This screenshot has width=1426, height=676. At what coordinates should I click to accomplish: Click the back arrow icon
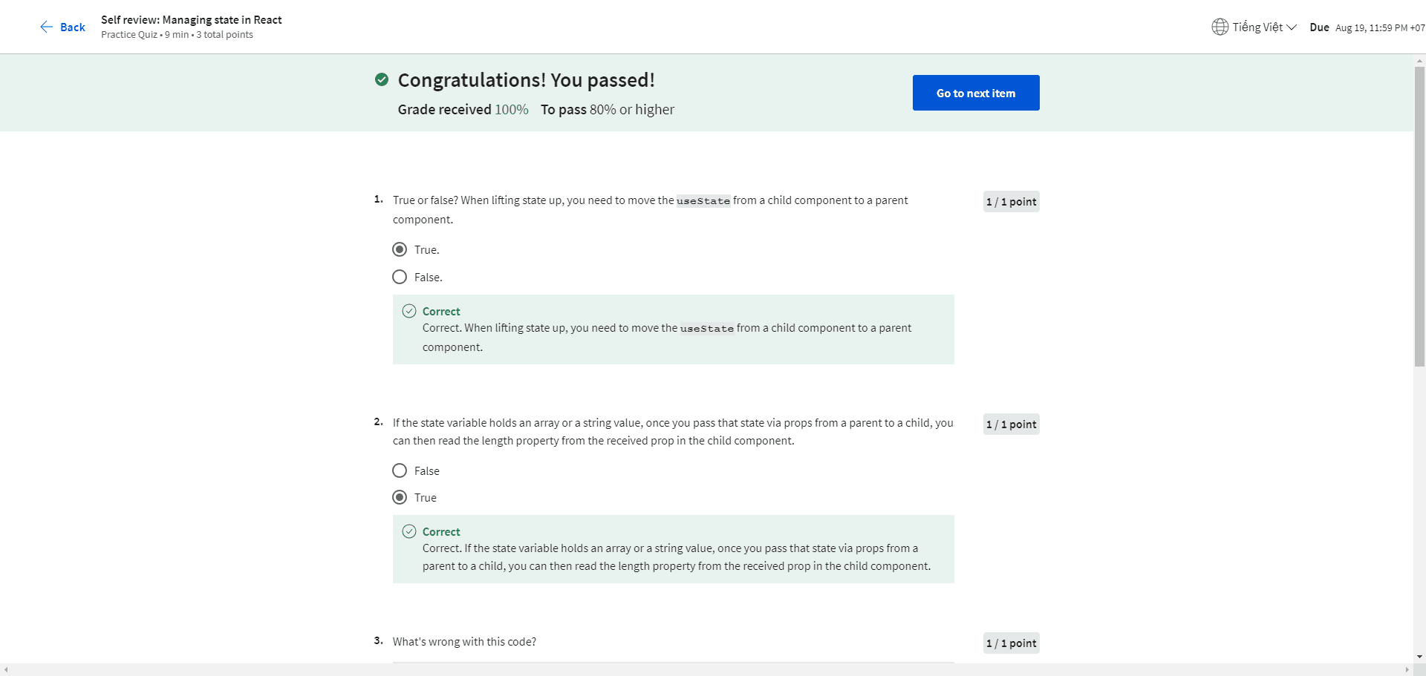(x=46, y=27)
